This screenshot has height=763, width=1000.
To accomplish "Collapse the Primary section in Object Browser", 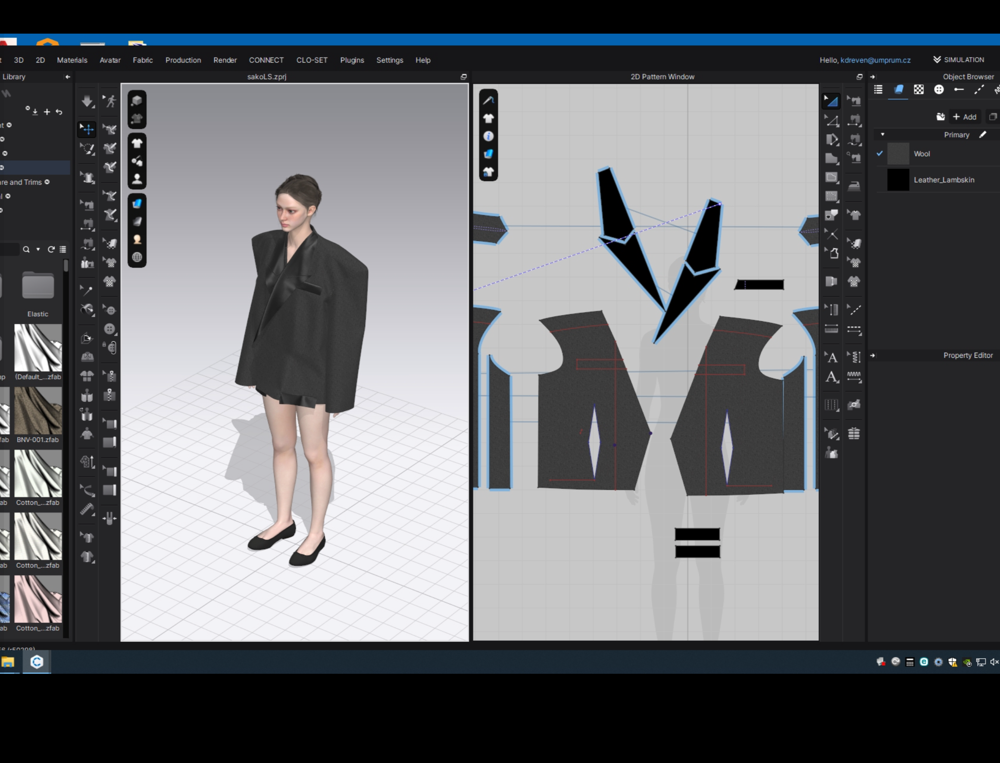I will coord(883,134).
